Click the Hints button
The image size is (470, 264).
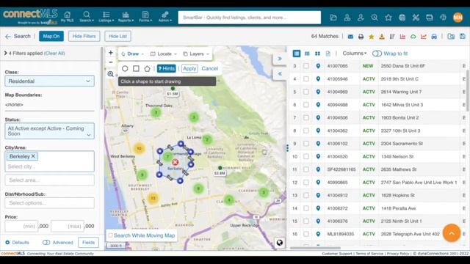tap(167, 68)
